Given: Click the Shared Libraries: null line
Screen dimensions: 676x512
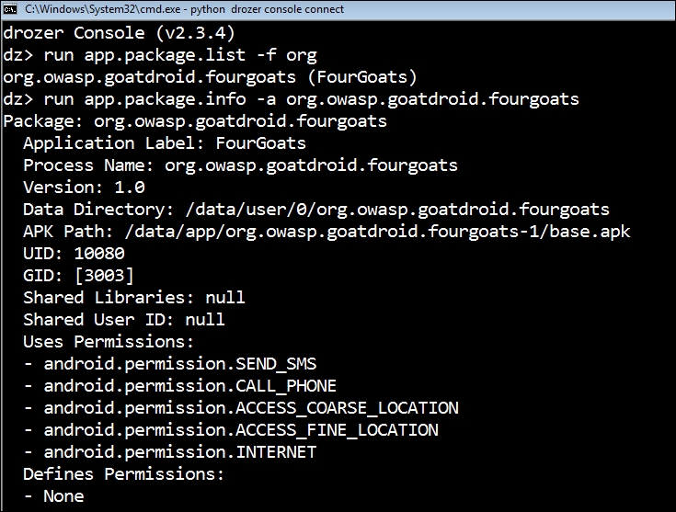Looking at the screenshot, I should coord(134,298).
